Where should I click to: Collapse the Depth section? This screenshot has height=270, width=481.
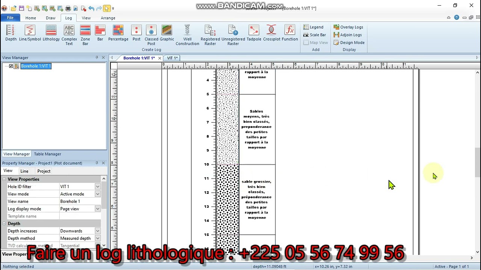(4, 223)
